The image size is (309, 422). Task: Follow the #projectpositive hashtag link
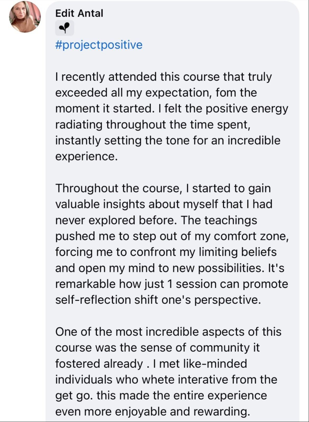[x=99, y=45]
